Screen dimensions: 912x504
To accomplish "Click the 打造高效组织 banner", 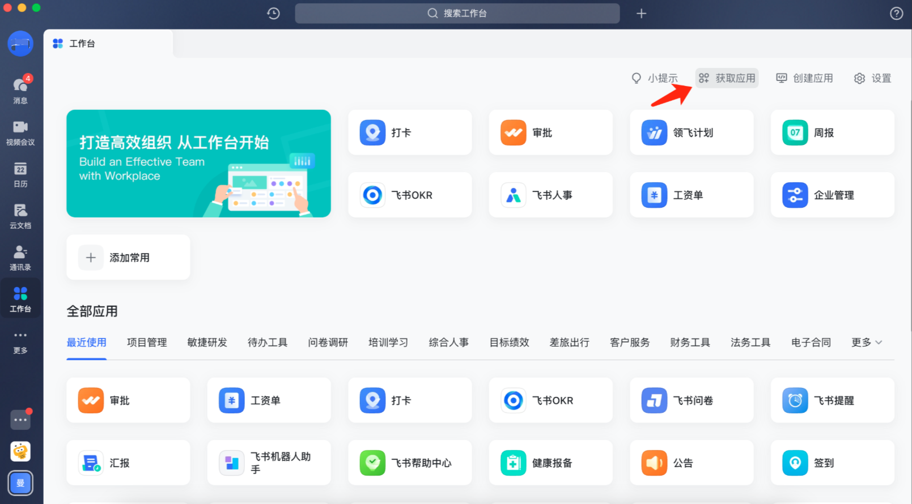I will pos(198,164).
